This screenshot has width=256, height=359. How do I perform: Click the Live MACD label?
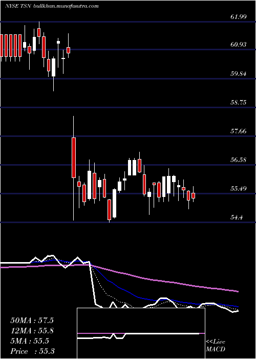216,346
